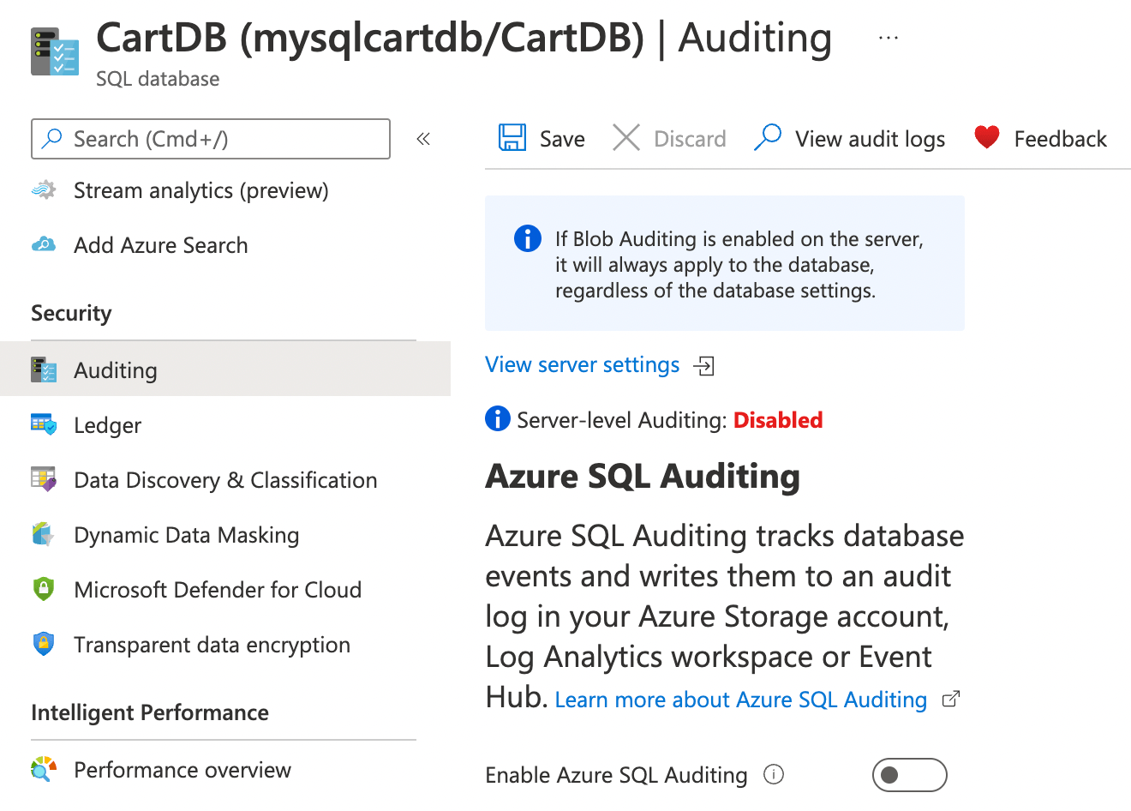Open Dynamic Data Masking settings
This screenshot has width=1131, height=811.
pos(185,534)
